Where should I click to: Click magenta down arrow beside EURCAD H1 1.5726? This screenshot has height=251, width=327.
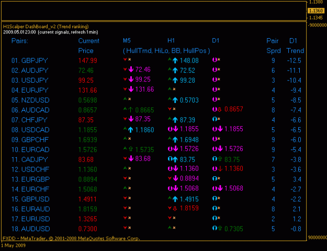click(176, 149)
